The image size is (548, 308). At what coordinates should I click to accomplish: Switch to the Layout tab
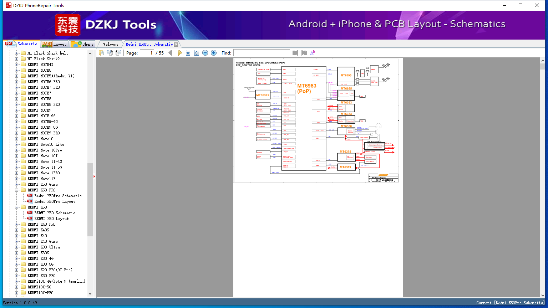point(54,44)
